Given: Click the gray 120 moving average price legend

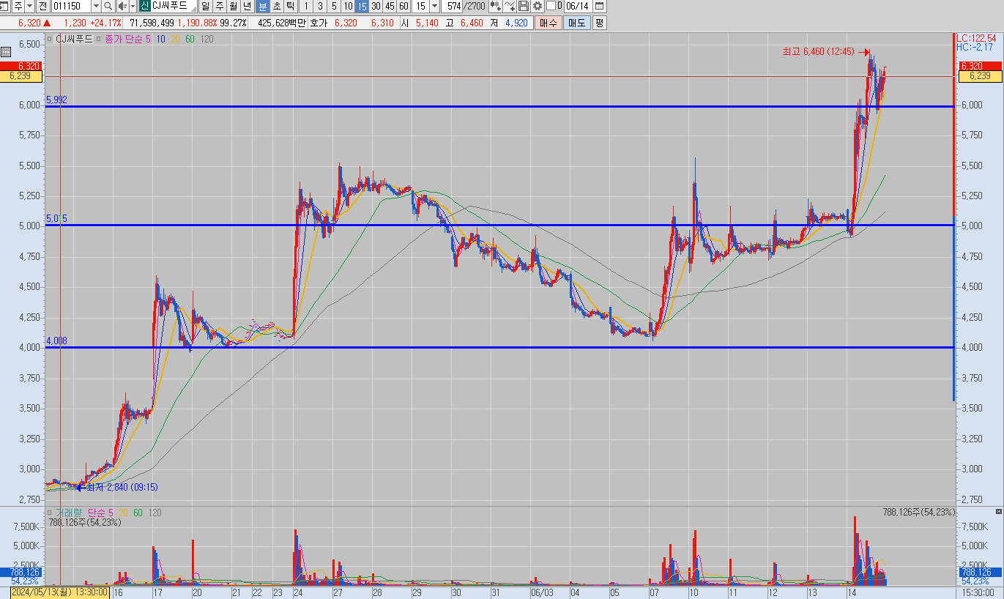Looking at the screenshot, I should [207, 39].
